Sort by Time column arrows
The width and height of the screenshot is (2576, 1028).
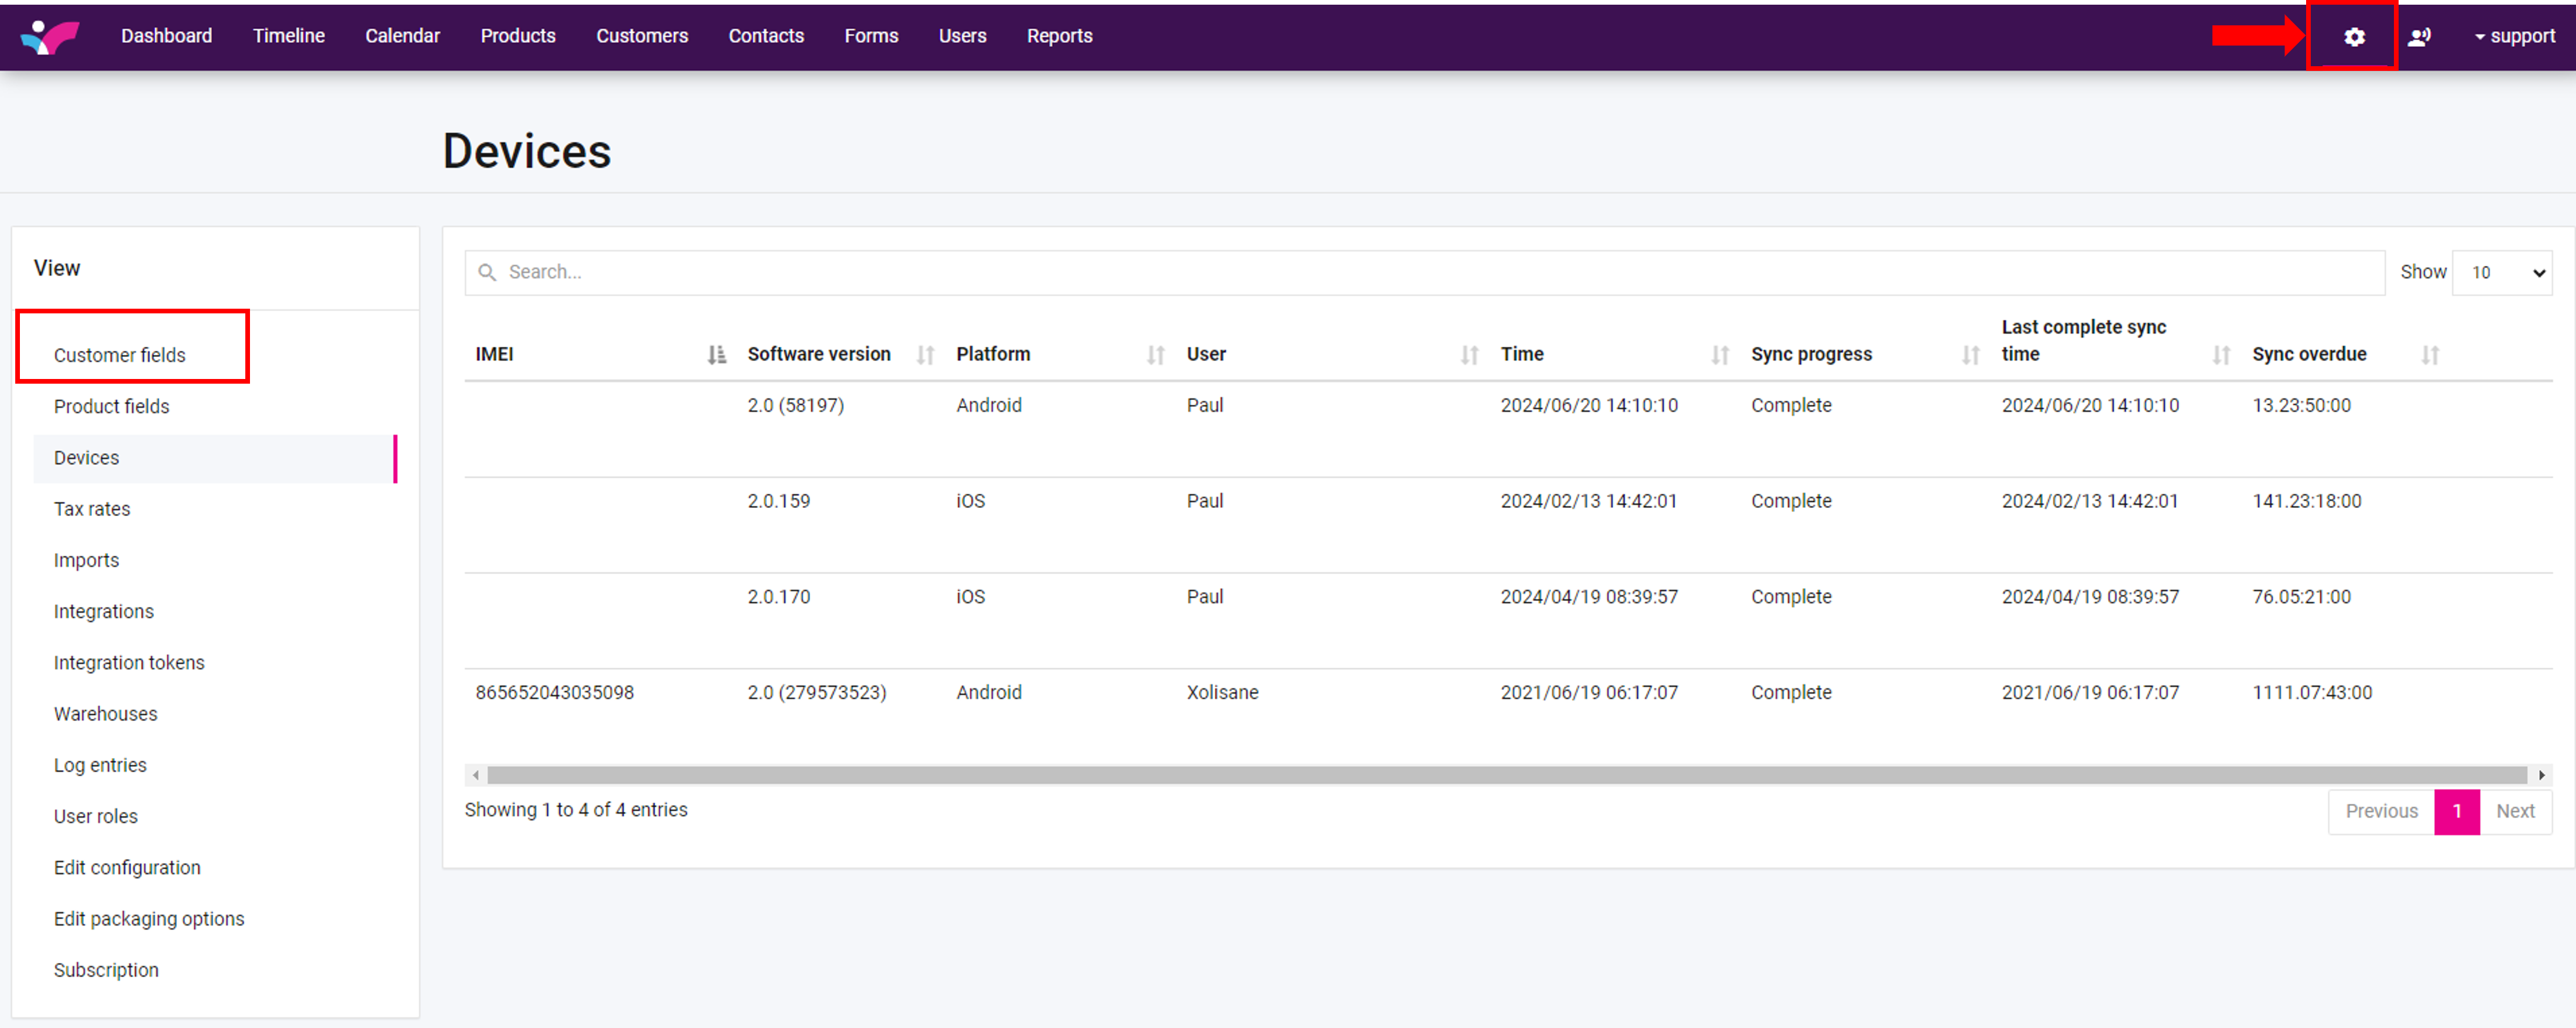(x=1719, y=354)
